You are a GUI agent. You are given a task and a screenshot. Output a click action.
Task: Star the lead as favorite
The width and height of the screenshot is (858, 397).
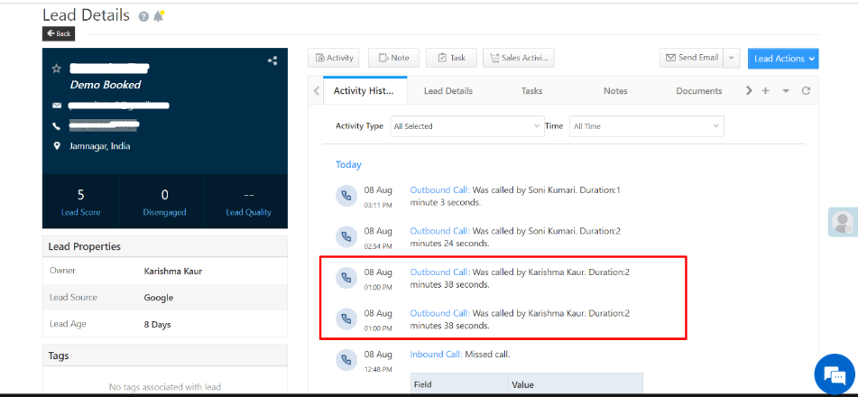tap(56, 69)
